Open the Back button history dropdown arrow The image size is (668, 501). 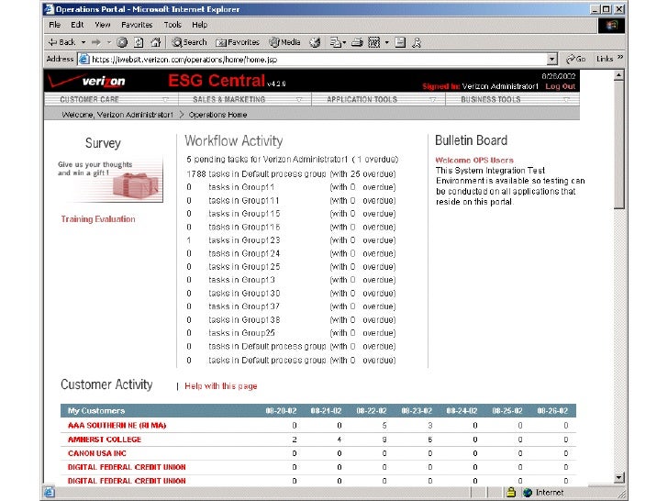[83, 42]
